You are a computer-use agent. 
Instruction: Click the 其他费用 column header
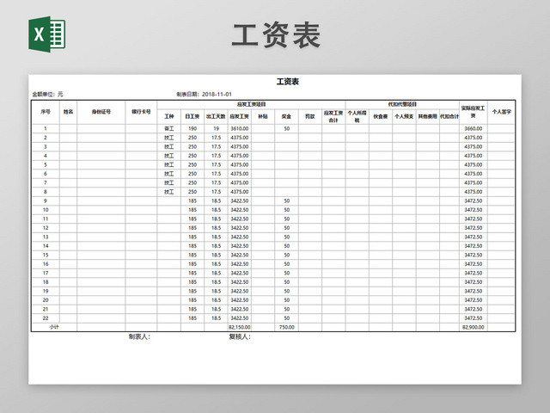428,116
